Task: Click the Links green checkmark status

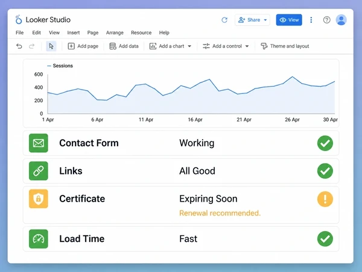Action: click(x=325, y=171)
